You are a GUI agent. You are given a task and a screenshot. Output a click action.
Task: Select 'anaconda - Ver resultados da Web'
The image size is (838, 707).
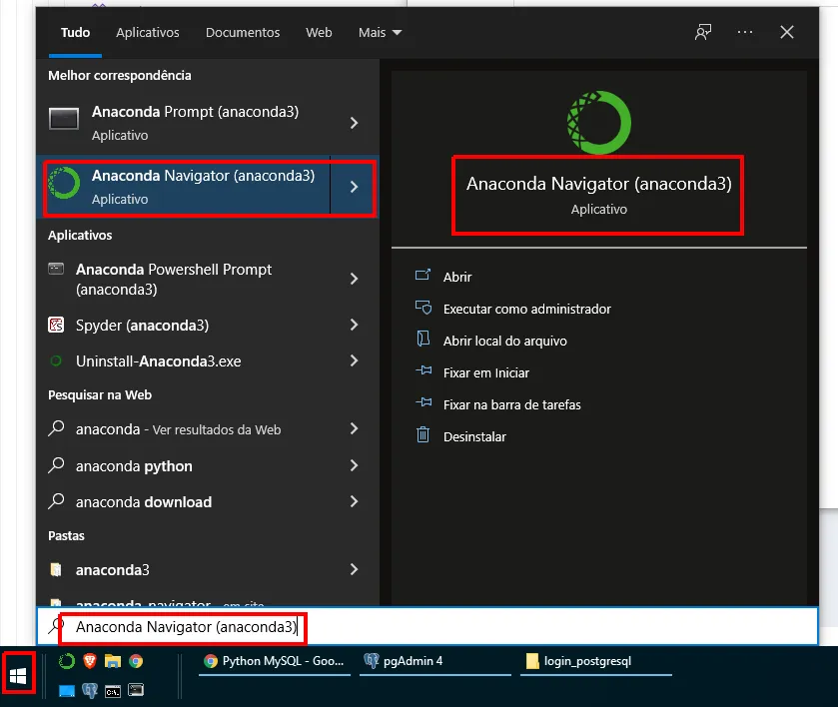point(185,429)
